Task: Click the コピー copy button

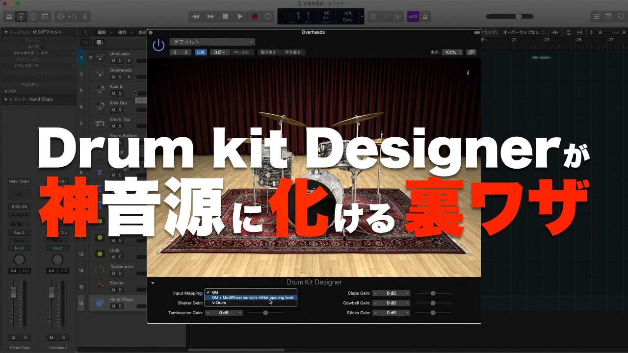Action: pyautogui.click(x=219, y=52)
